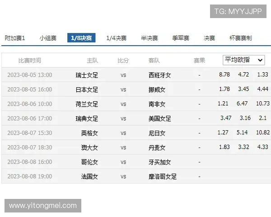Open home team 英格女

click(x=89, y=133)
